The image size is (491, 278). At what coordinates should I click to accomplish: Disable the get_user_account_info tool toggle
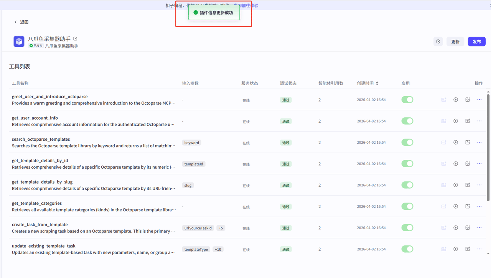pos(407,121)
